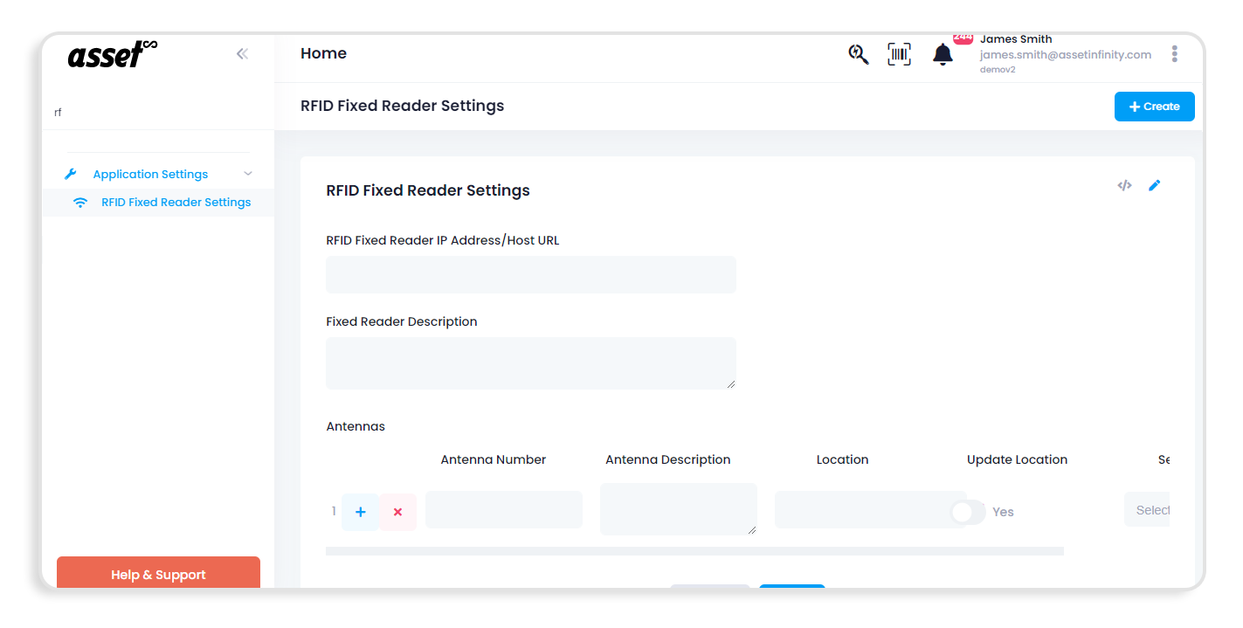The image size is (1243, 628).
Task: Click the embed code icon on the settings card
Action: (1124, 185)
